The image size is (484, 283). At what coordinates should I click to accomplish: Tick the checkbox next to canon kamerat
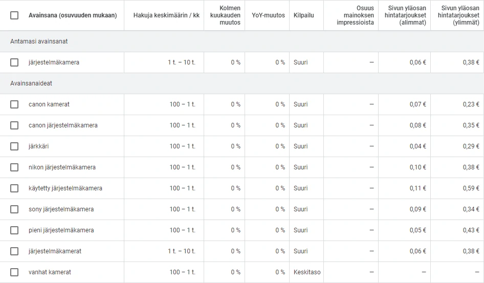coord(14,104)
